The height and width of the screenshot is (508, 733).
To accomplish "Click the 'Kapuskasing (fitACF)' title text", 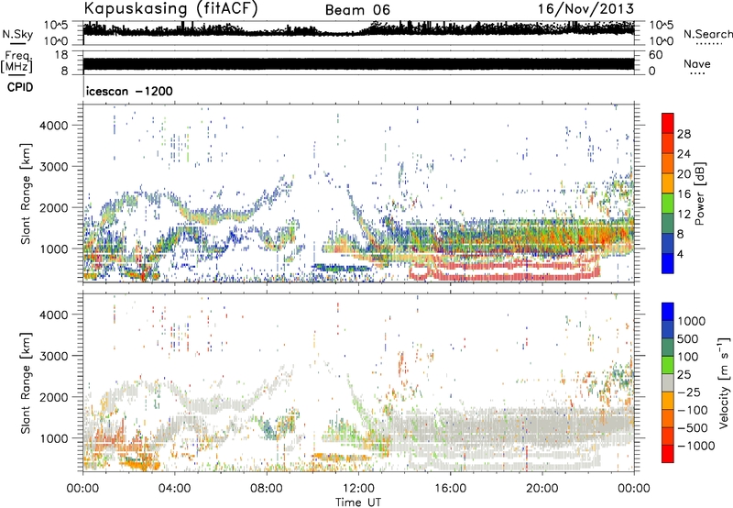I will pyautogui.click(x=170, y=8).
